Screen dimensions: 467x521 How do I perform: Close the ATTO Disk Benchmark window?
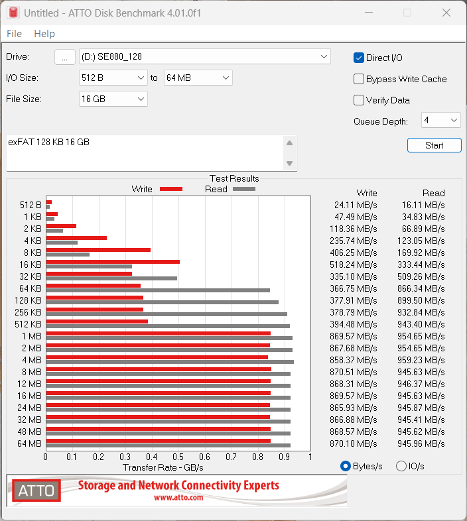click(446, 13)
